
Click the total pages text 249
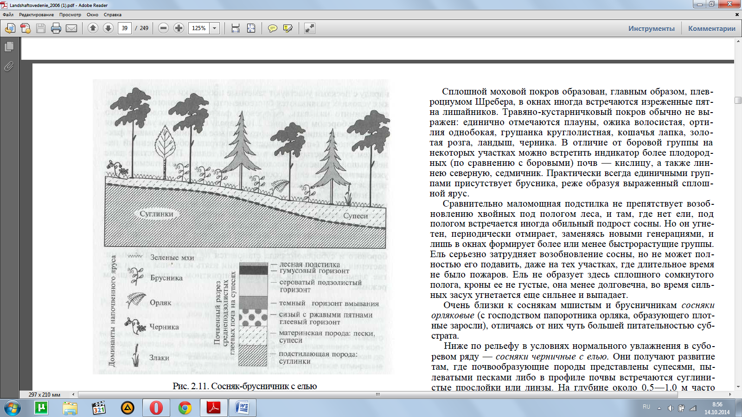click(x=144, y=28)
